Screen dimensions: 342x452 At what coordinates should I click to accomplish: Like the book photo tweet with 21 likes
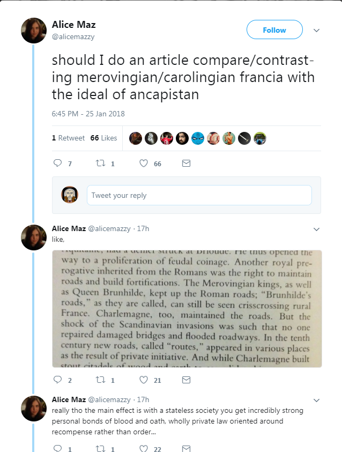pyautogui.click(x=144, y=380)
